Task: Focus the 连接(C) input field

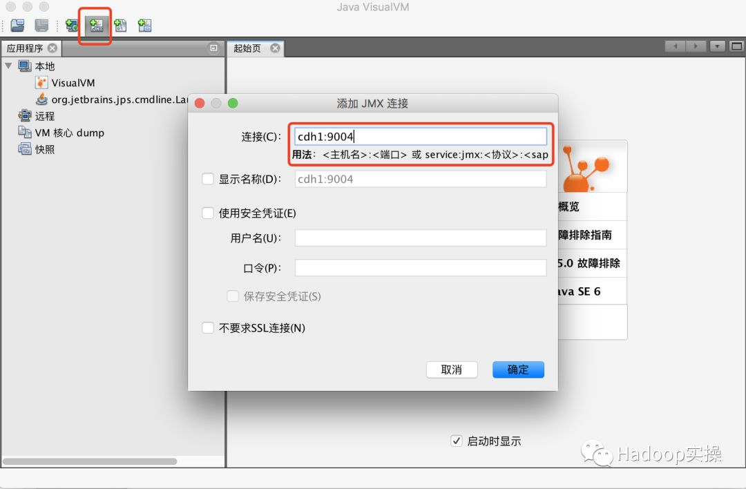Action: 421,137
